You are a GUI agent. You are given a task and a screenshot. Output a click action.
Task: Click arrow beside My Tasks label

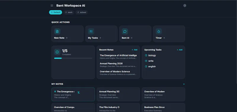click(x=100, y=38)
